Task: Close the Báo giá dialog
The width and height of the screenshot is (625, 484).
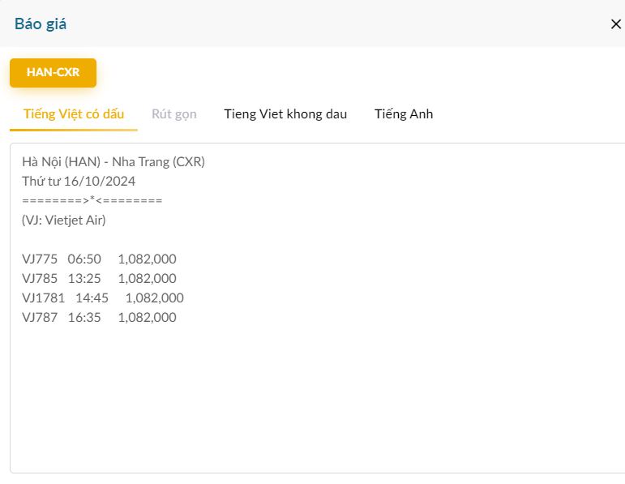Action: [x=615, y=24]
